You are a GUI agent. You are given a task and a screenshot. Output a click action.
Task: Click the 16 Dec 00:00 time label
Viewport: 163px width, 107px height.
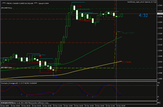[121, 106]
